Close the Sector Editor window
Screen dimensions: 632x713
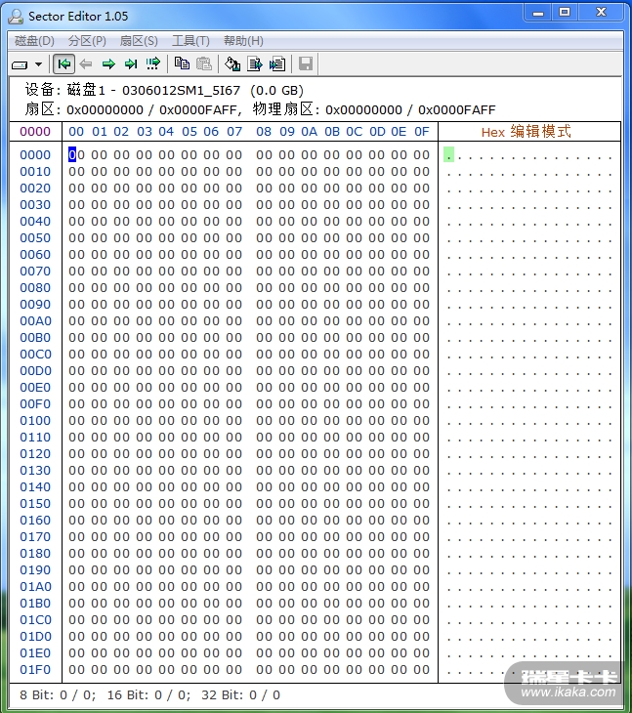point(601,13)
